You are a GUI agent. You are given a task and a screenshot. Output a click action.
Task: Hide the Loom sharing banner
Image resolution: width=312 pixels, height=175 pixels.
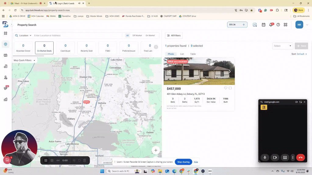point(196,162)
